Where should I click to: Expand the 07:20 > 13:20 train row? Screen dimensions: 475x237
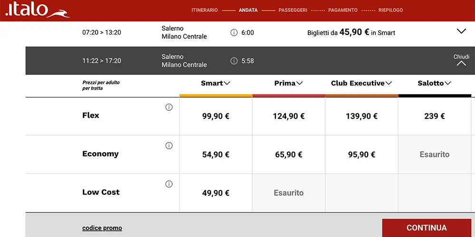pos(461,31)
